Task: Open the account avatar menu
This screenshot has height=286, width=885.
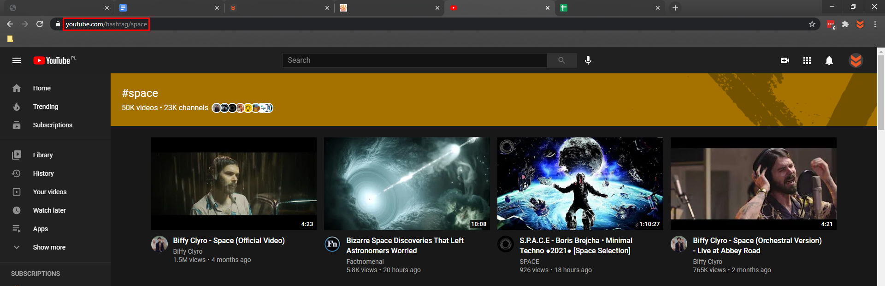Action: click(x=856, y=60)
